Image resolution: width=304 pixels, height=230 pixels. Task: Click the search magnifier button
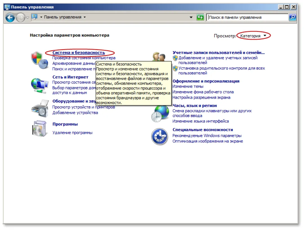click(x=292, y=17)
